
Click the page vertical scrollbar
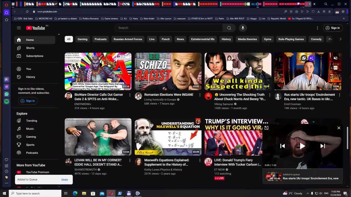click(348, 138)
